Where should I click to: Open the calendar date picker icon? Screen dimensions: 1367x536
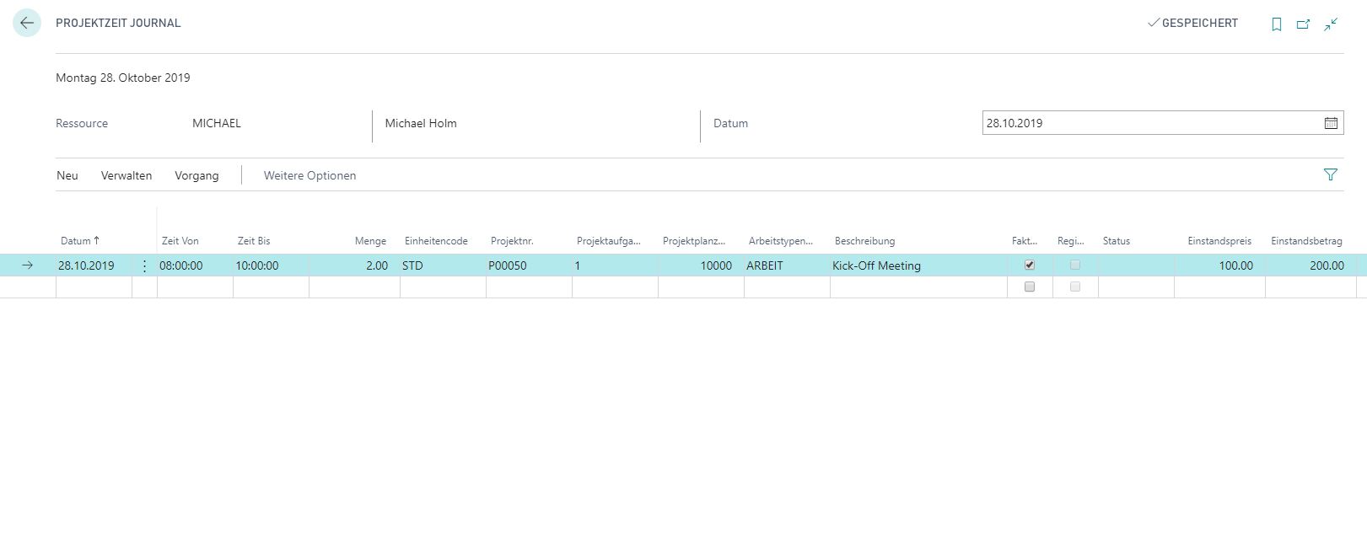pos(1331,123)
